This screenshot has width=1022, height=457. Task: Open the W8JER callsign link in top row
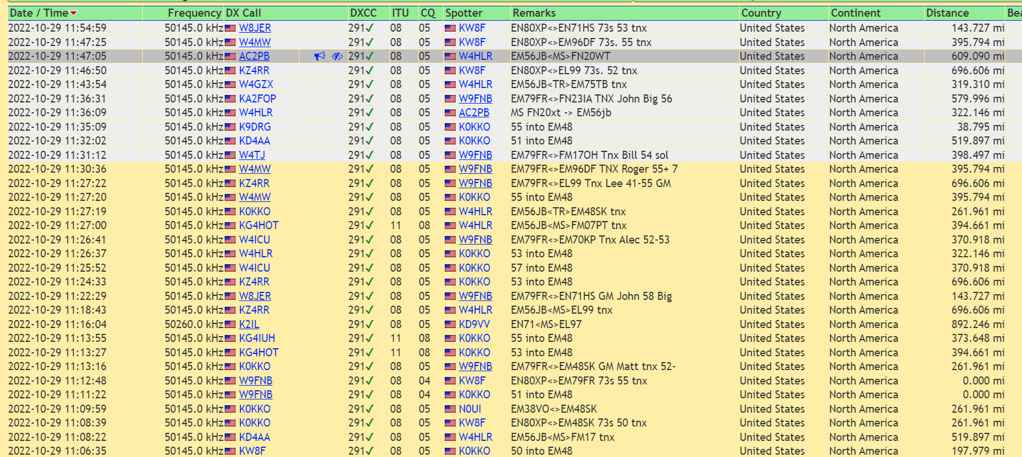point(255,28)
